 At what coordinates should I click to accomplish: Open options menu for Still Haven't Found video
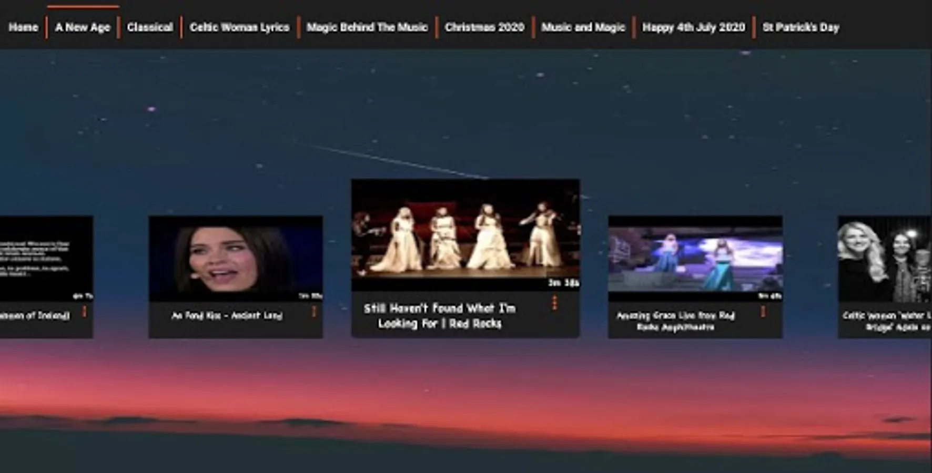point(554,303)
